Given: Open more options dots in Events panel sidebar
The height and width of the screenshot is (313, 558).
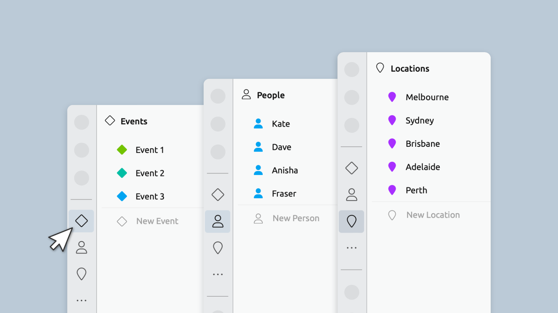Looking at the screenshot, I should (x=81, y=300).
